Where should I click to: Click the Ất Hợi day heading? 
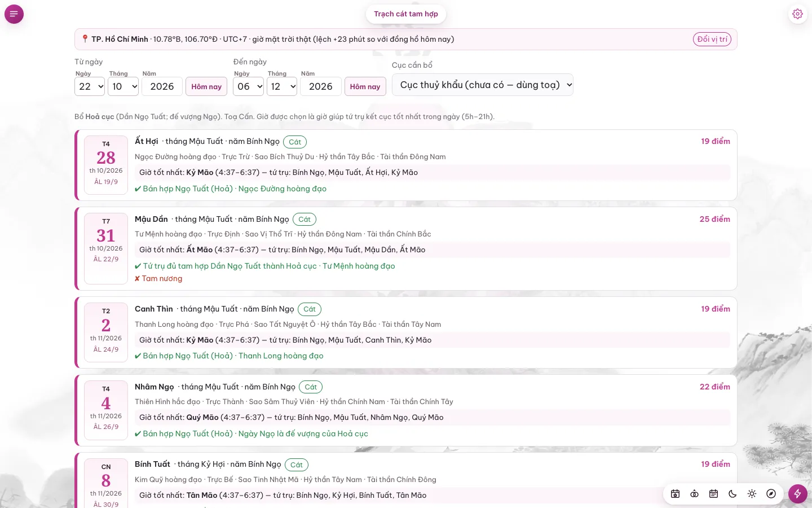click(147, 141)
